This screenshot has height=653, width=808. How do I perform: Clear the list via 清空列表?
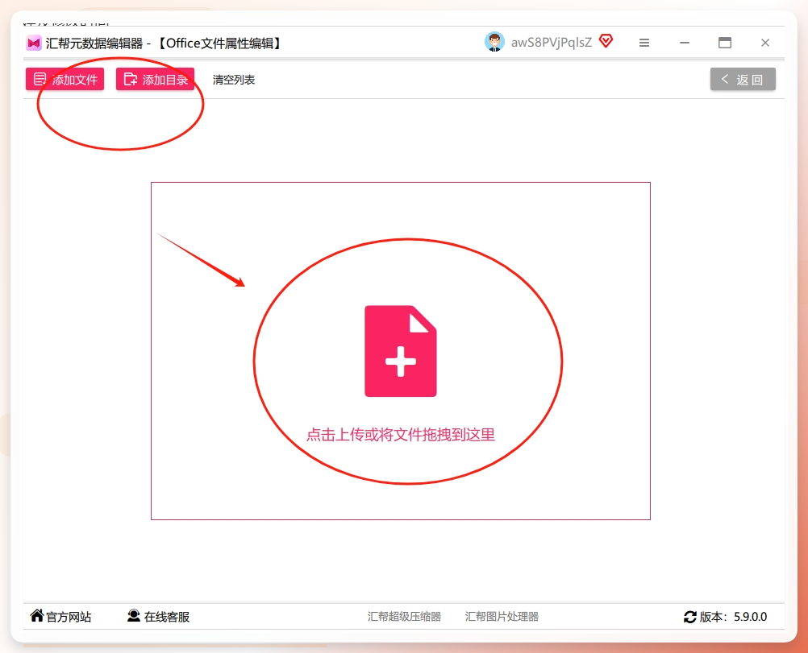[234, 80]
